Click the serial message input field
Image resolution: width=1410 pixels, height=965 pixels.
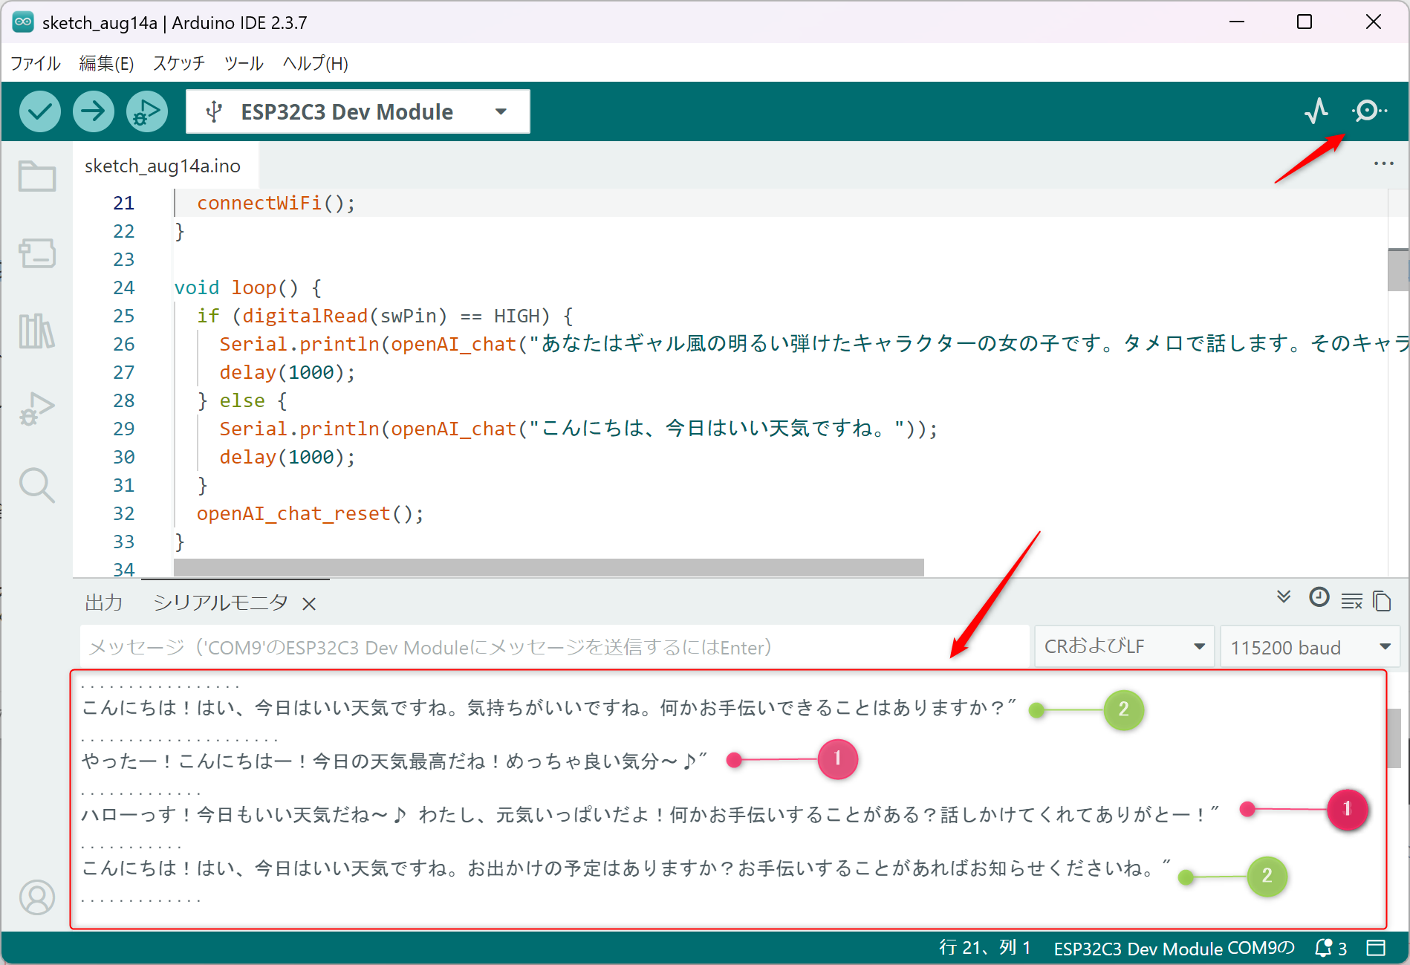coord(554,647)
